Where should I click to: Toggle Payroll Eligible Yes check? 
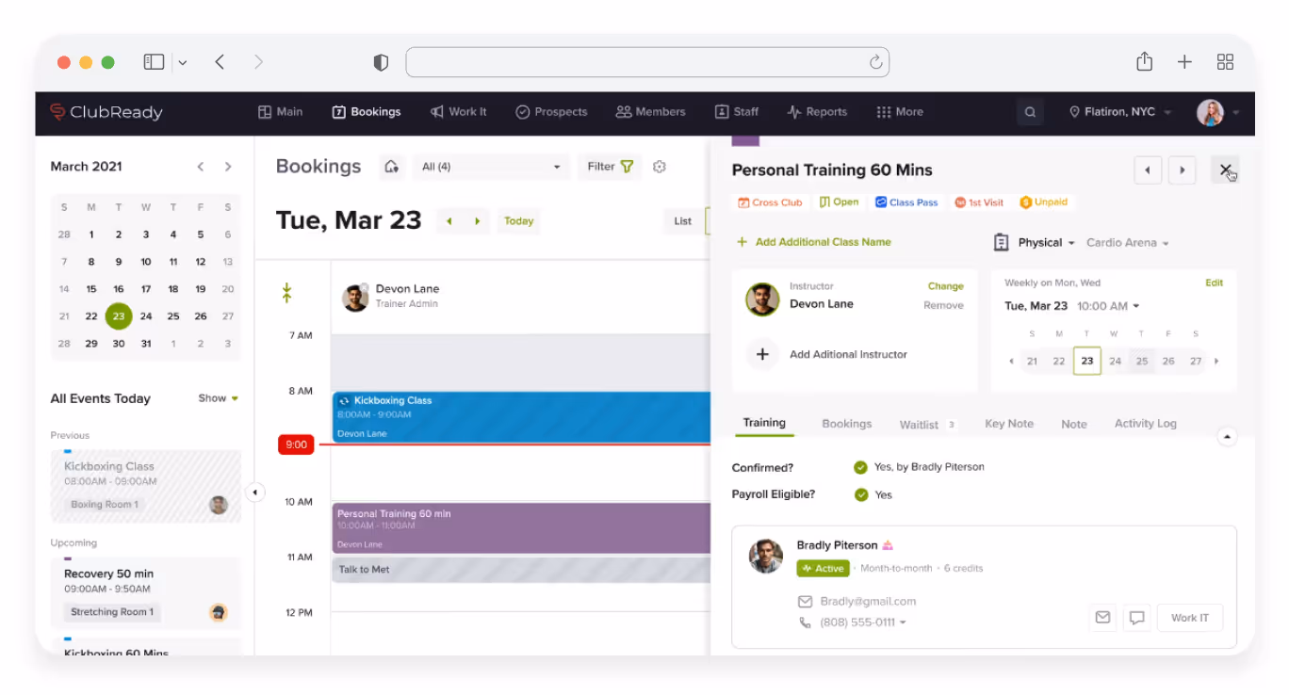(x=860, y=494)
